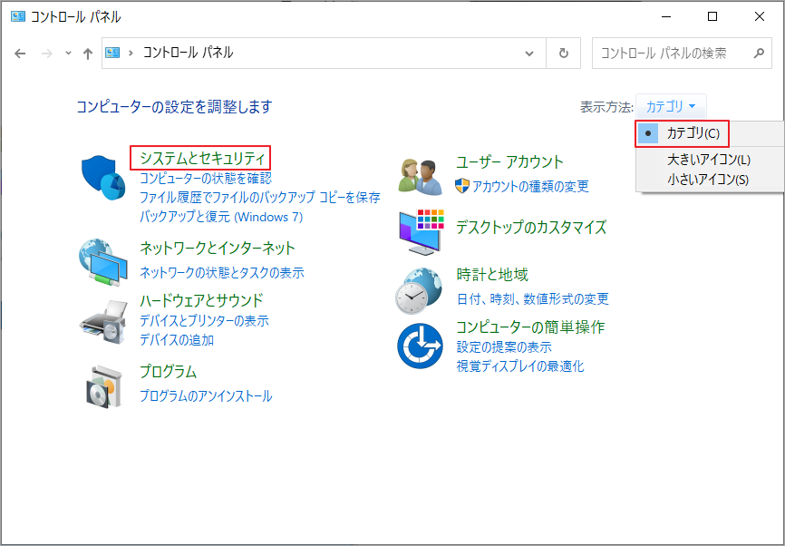Choose 大きいアイコン(L) view option
Screen dimensions: 785x546
coord(708,160)
